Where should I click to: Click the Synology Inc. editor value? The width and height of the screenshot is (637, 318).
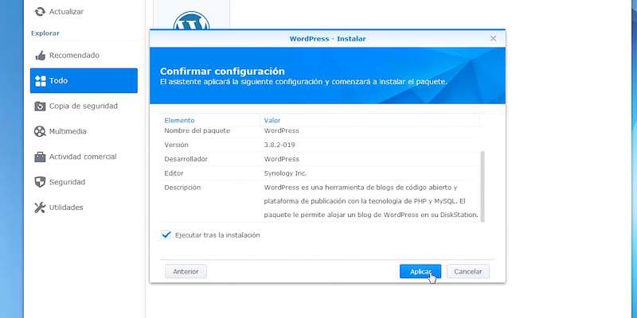click(285, 173)
